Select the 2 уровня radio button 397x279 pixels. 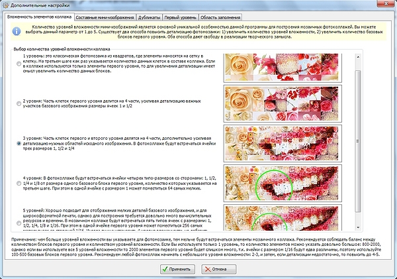tap(19, 103)
